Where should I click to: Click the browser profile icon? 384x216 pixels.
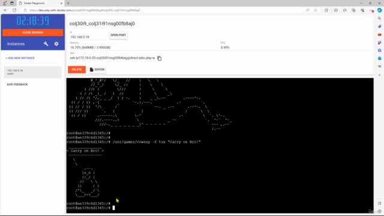click(4, 3)
